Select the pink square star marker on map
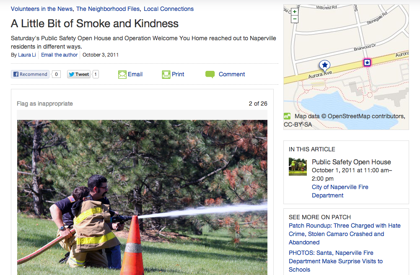 [367, 62]
